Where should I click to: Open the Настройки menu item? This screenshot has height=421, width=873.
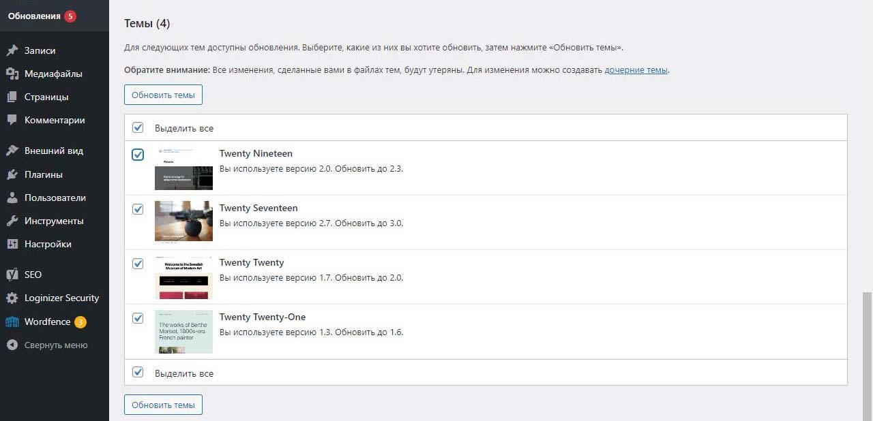point(48,244)
